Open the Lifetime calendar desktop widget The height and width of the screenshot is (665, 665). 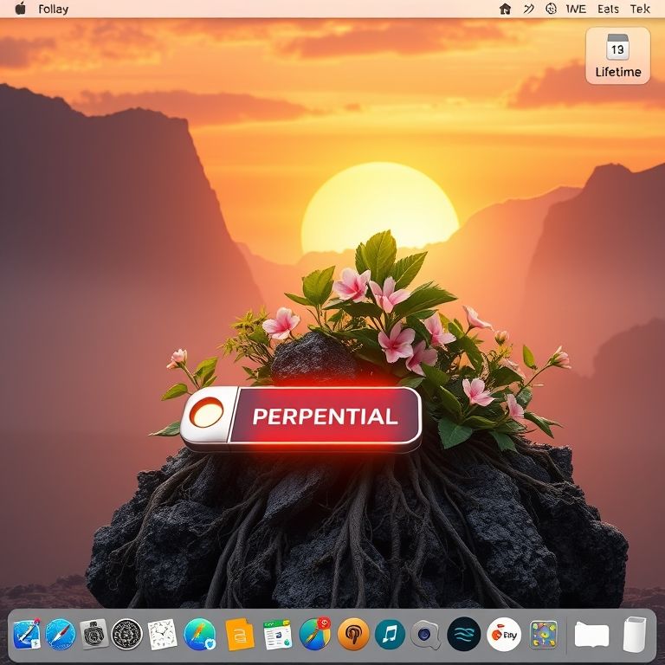tap(617, 55)
